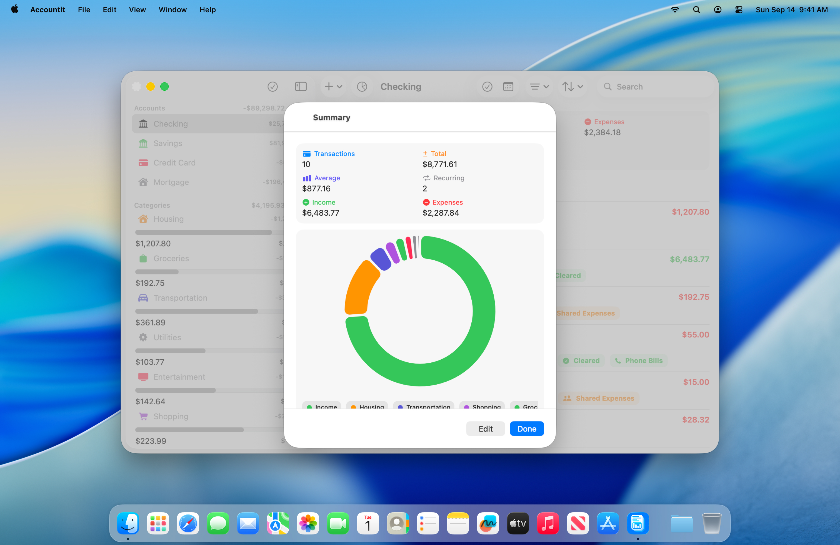840x545 pixels.
Task: Click the checkmark icon left of sidebar toggle
Action: pos(272,86)
